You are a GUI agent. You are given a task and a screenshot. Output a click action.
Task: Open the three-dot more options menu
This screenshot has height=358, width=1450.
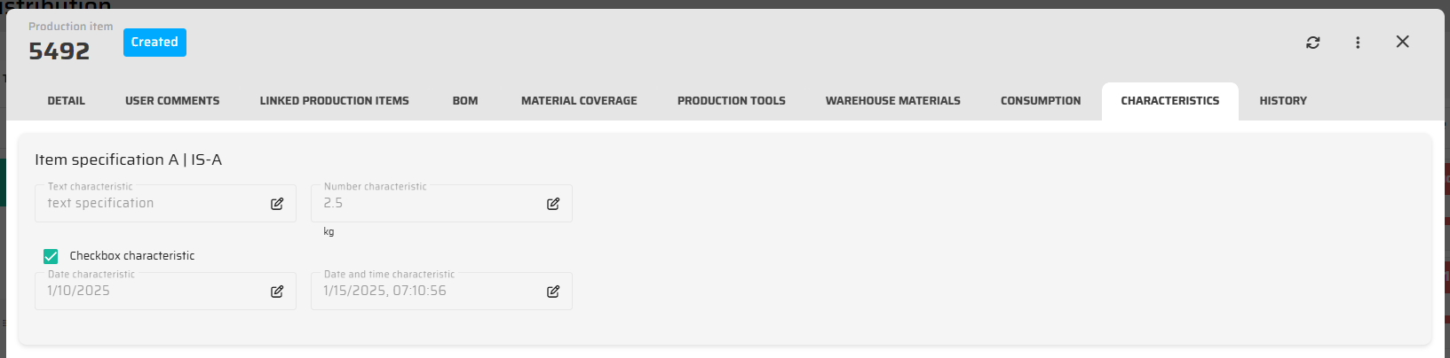coord(1358,43)
